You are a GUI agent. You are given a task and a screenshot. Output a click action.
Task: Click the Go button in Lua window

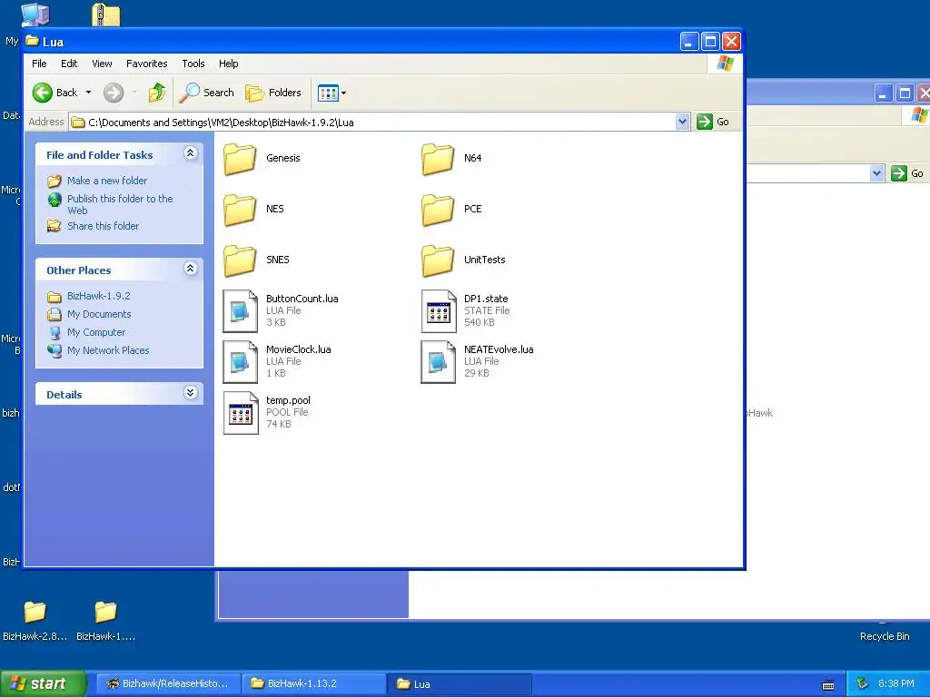pos(713,122)
